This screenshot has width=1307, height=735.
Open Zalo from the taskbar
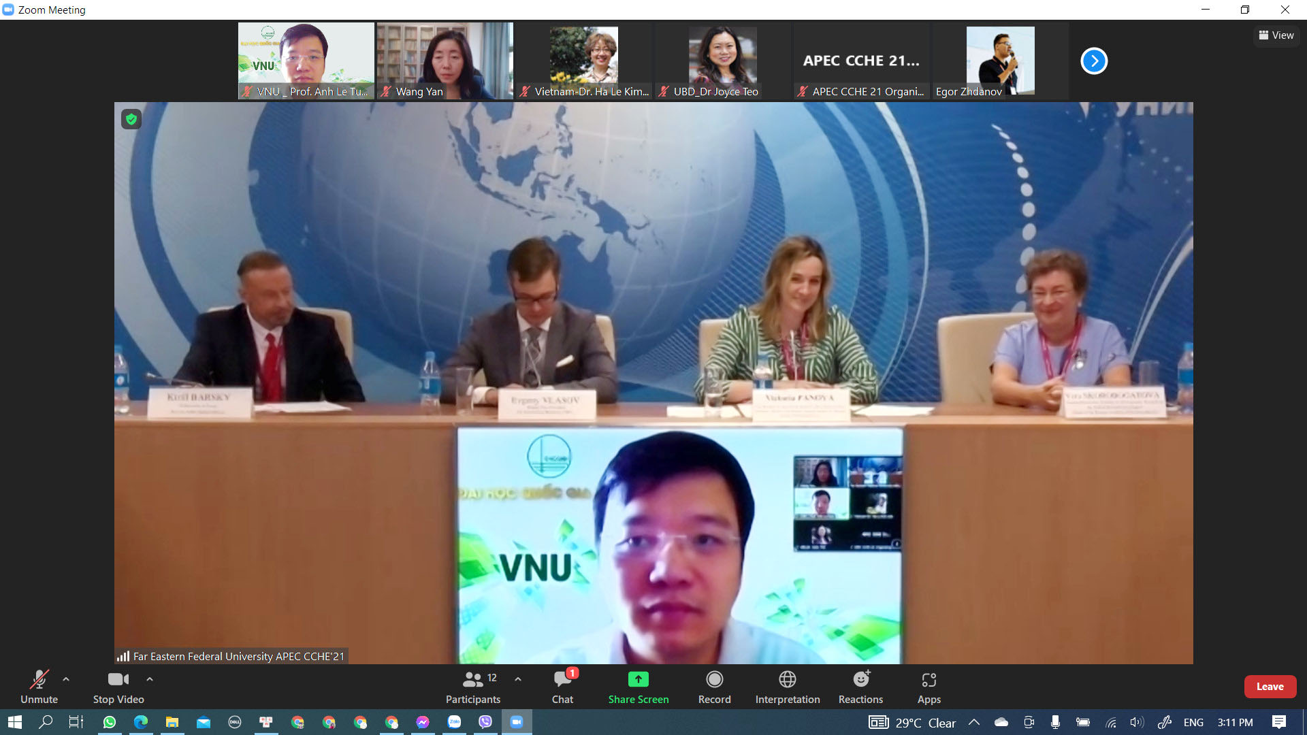(454, 722)
